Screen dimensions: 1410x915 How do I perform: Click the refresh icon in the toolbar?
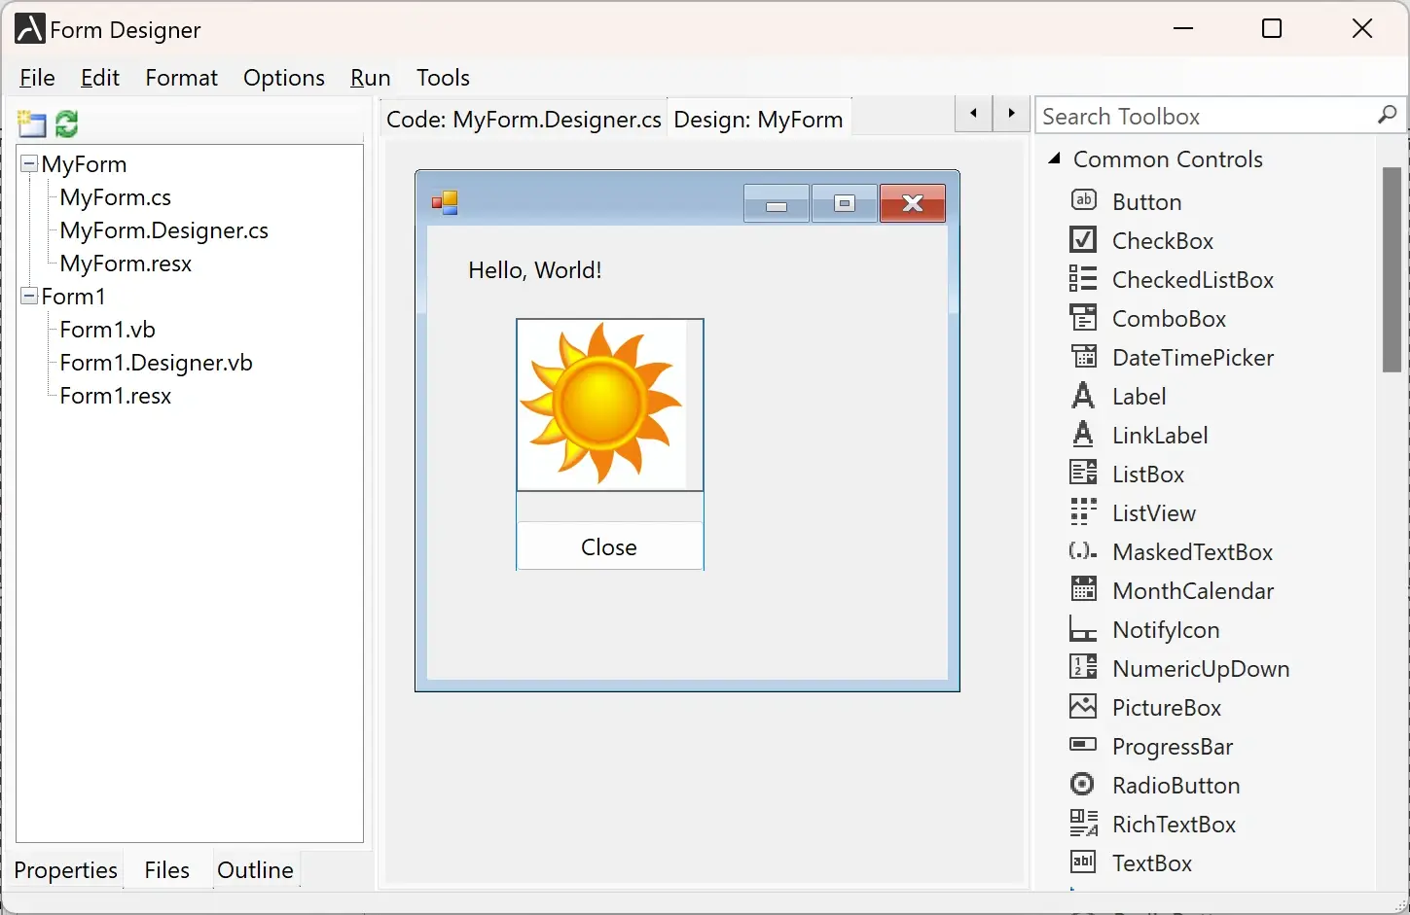65,123
